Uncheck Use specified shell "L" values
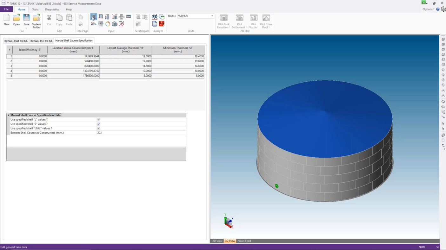Image resolution: width=446 pixels, height=250 pixels. click(98, 120)
